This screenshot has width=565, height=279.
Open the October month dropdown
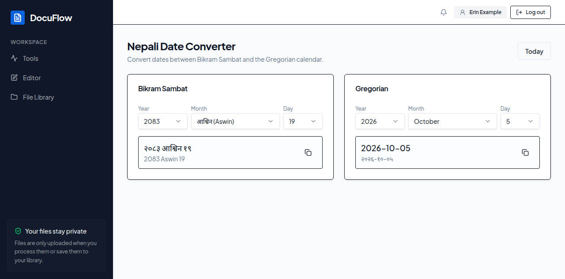pyautogui.click(x=452, y=121)
